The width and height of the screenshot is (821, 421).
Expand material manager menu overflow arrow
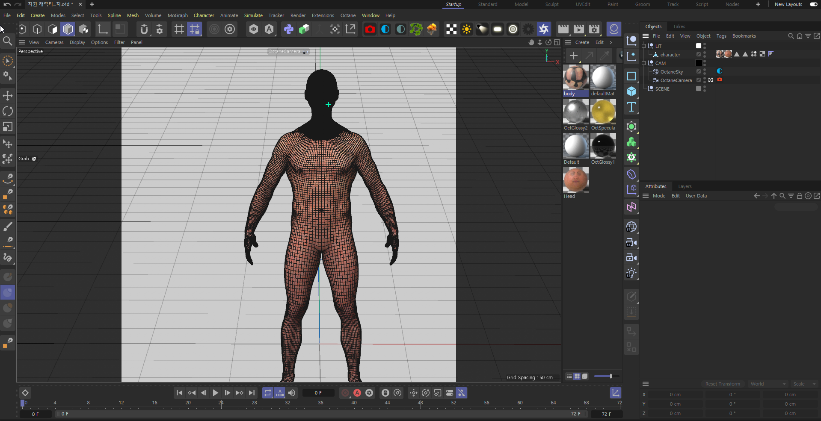coord(611,42)
